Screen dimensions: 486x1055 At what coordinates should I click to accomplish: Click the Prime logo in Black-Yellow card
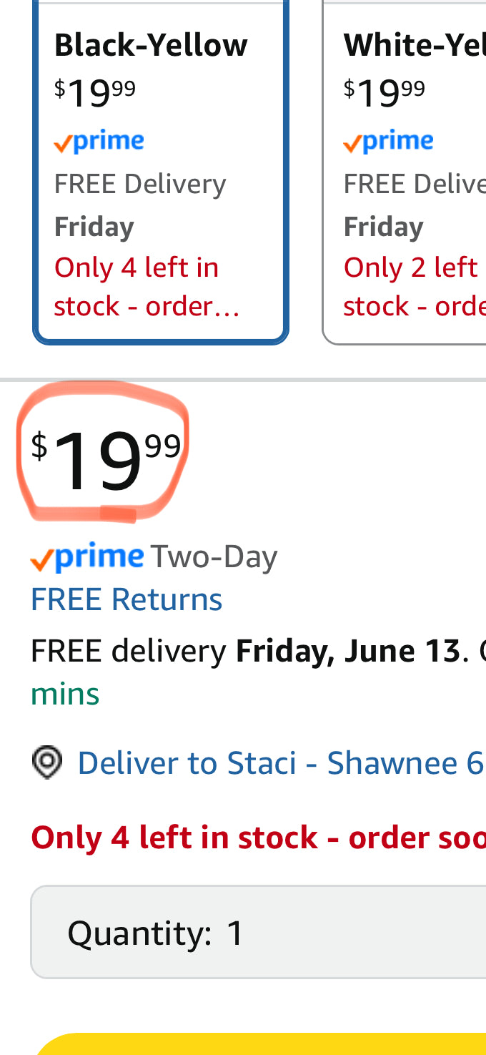[99, 142]
